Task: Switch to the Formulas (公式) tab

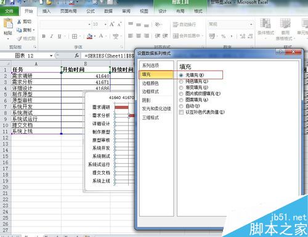Action: (x=91, y=11)
